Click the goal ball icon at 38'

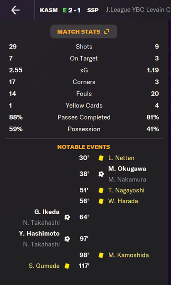(x=101, y=174)
